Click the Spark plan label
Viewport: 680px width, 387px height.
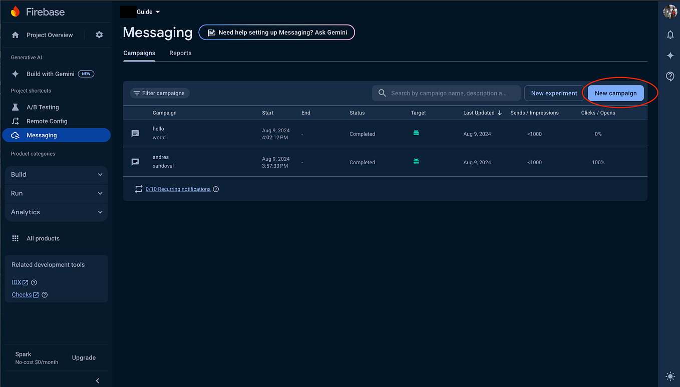pyautogui.click(x=23, y=354)
